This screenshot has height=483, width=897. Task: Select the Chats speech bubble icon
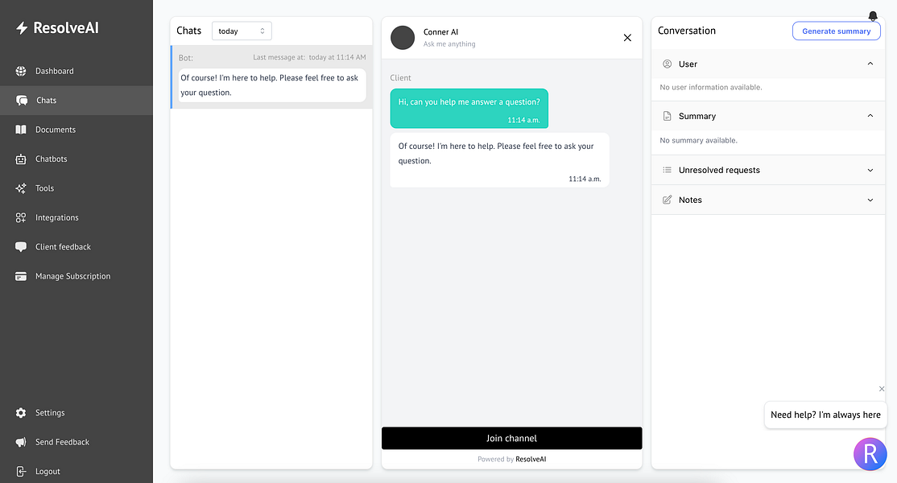(x=22, y=101)
